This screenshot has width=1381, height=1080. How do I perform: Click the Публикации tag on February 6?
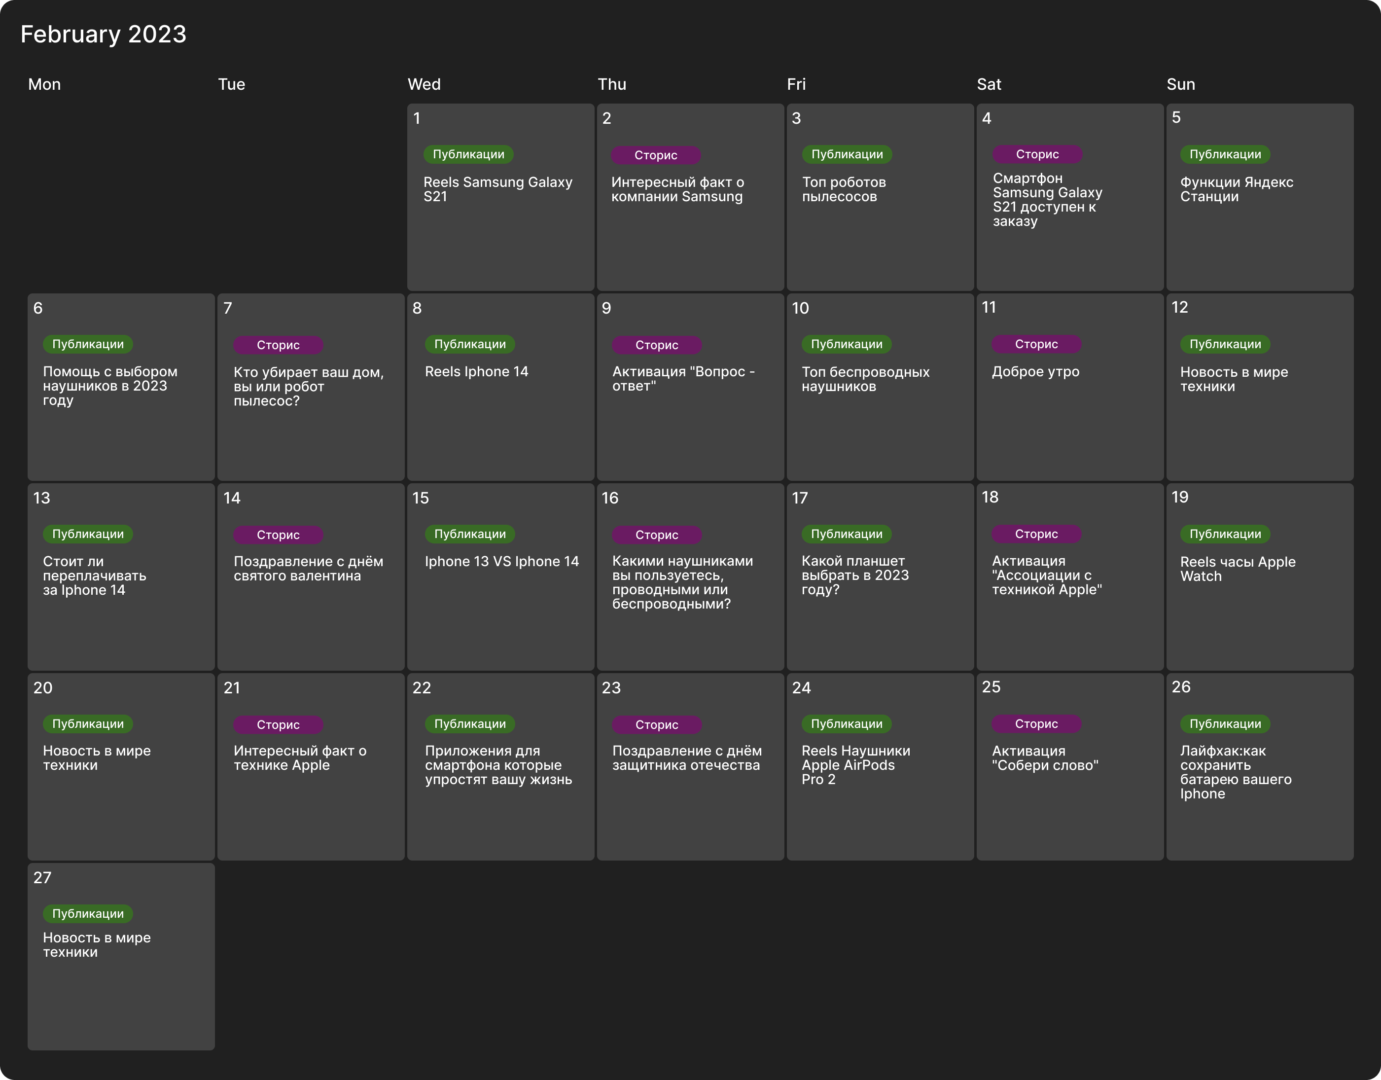(88, 344)
